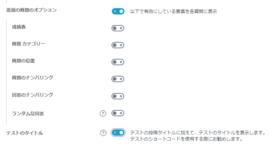Screen dimensions: 275x148
Task: Enable the 成績表 toggle
Action: click(118, 28)
